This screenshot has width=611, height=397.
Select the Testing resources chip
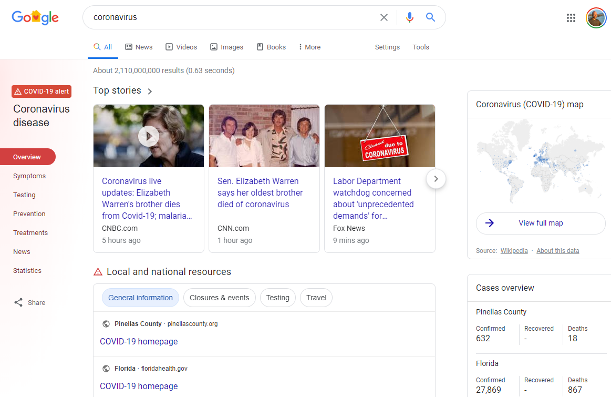coord(278,298)
